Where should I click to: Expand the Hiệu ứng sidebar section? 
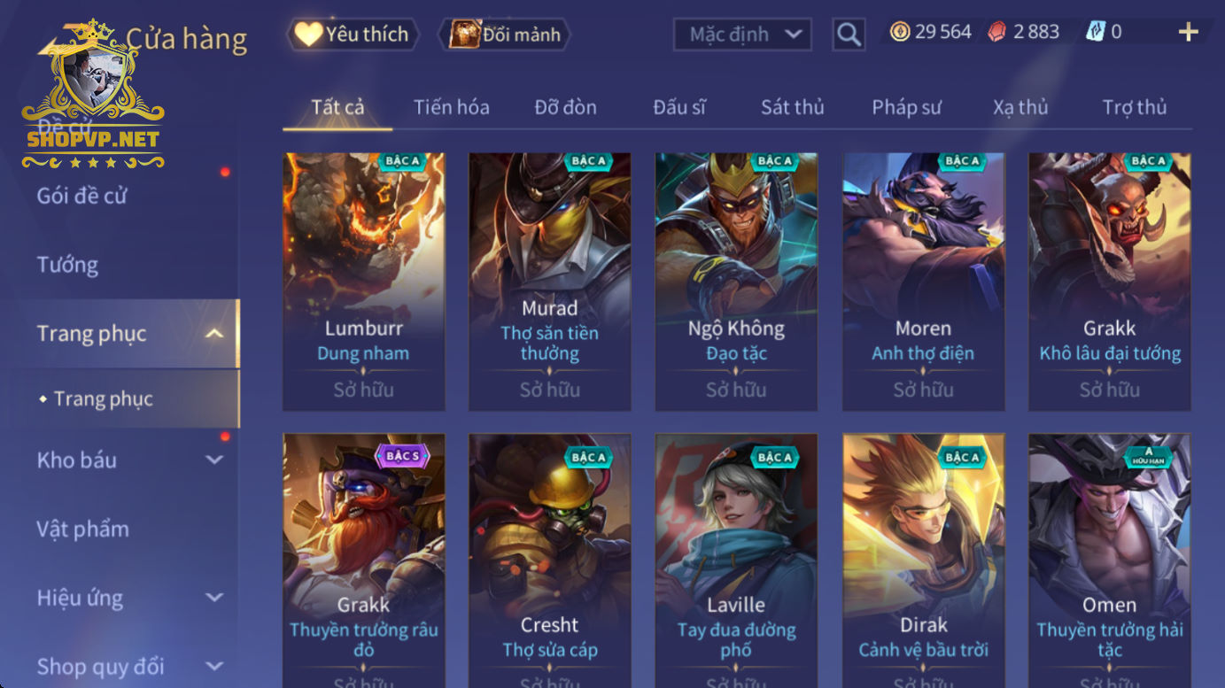click(x=214, y=598)
